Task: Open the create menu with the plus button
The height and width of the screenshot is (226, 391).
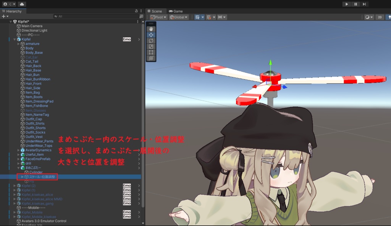Action: [4, 16]
